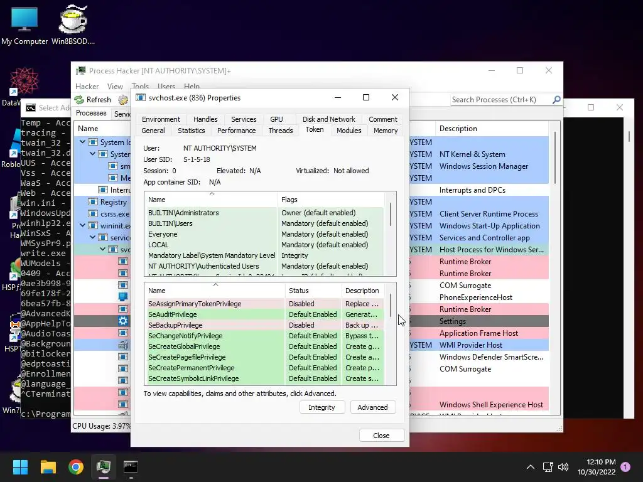Click the clock and date in taskbar
The width and height of the screenshot is (643, 482).
tap(597, 467)
